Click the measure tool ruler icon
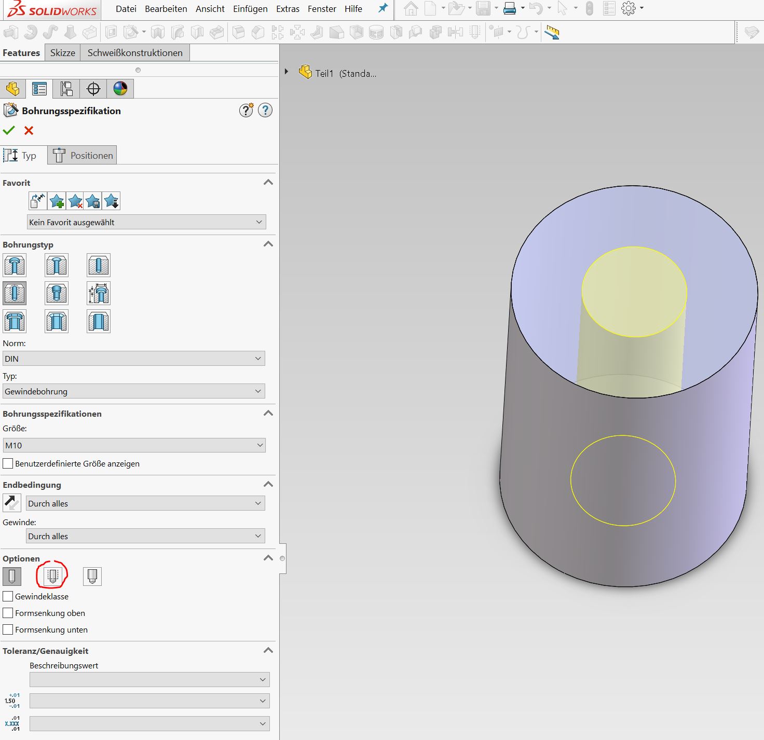This screenshot has width=764, height=740. pyautogui.click(x=552, y=33)
